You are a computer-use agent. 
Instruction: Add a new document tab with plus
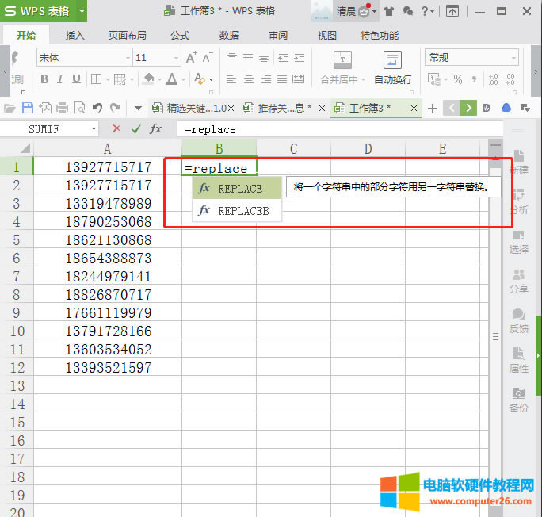[433, 108]
